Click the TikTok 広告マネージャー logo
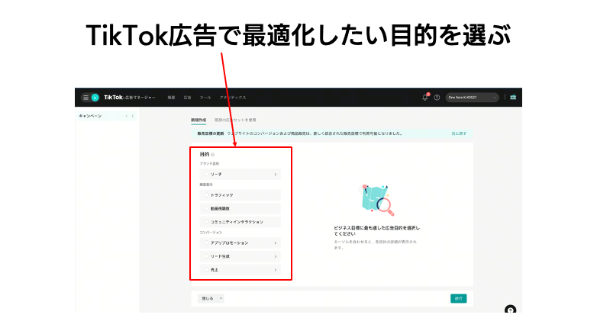 pyautogui.click(x=130, y=98)
